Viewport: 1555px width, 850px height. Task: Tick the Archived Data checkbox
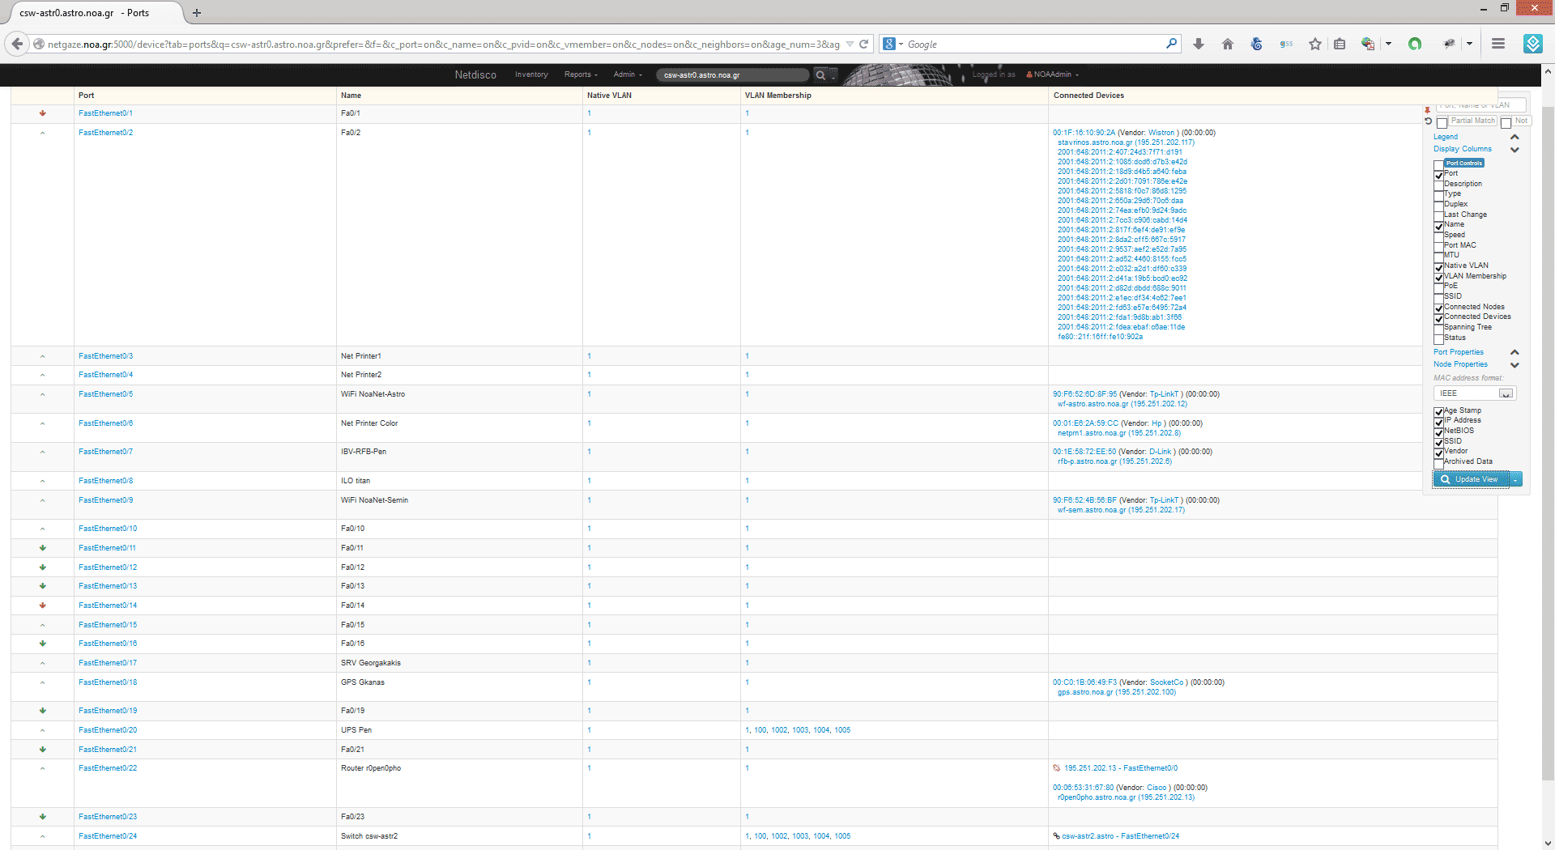click(x=1439, y=463)
